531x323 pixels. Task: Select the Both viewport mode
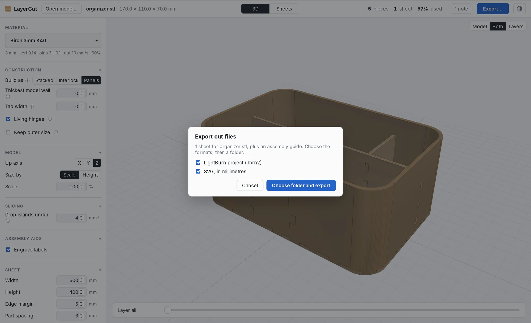point(498,27)
